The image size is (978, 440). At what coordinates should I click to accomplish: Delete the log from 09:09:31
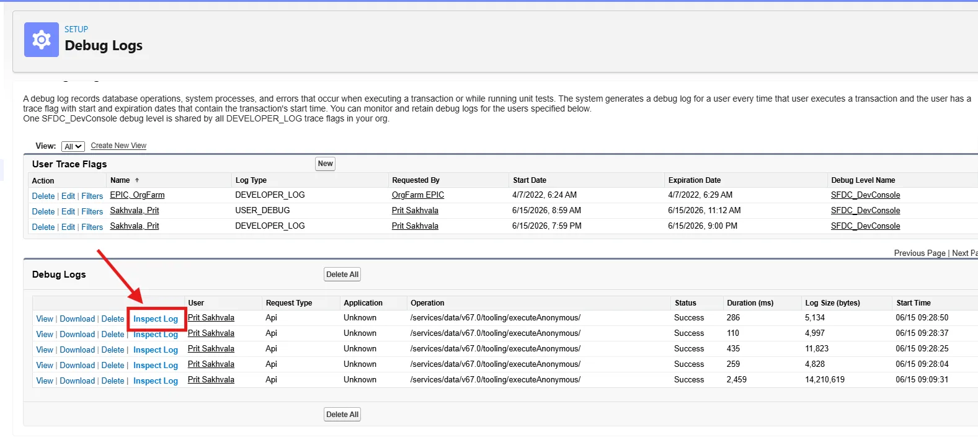pyautogui.click(x=113, y=381)
